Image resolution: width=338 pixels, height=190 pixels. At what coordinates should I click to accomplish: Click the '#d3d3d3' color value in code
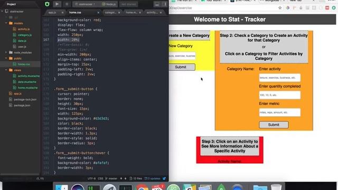101,118
